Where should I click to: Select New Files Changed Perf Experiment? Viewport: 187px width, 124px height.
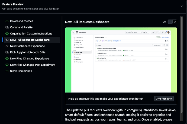tap(32, 65)
